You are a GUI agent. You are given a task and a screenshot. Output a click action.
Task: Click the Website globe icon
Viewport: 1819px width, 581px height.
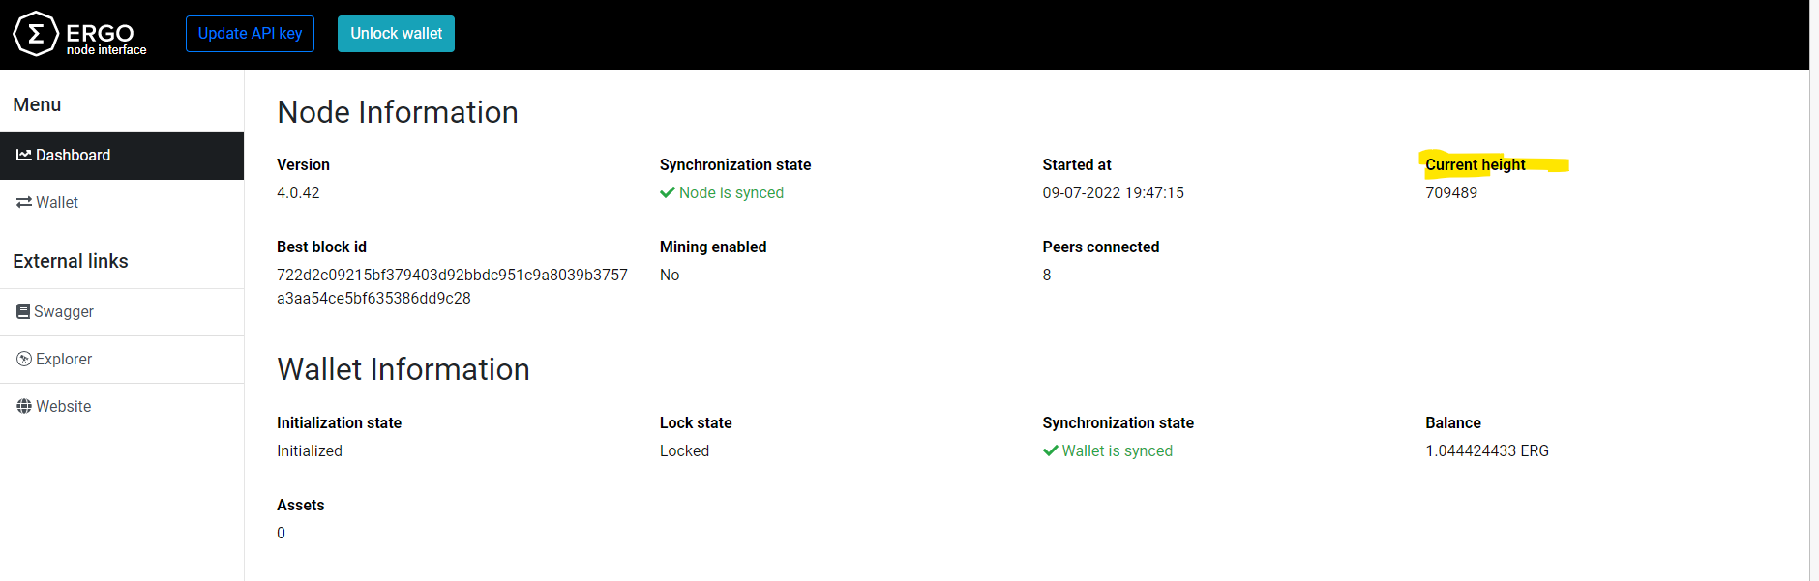[24, 406]
